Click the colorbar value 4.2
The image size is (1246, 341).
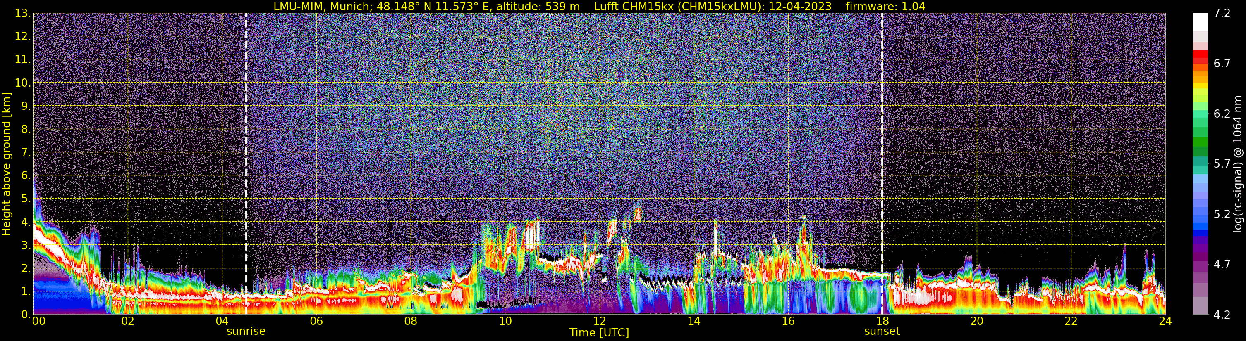(1222, 315)
